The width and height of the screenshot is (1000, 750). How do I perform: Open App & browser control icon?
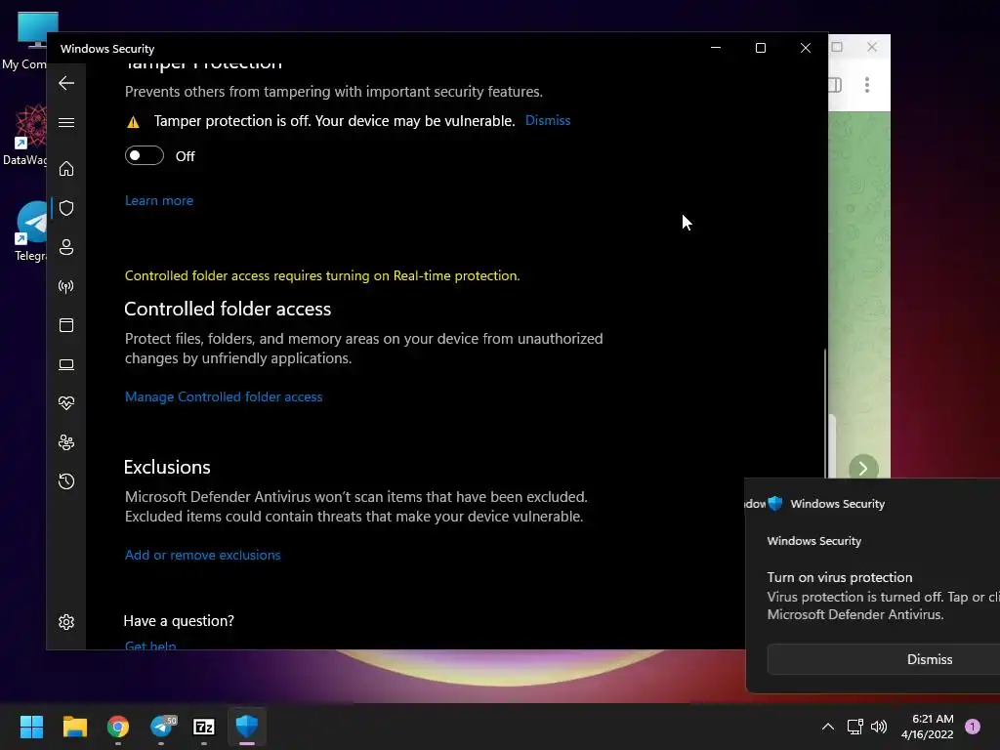[x=66, y=325]
